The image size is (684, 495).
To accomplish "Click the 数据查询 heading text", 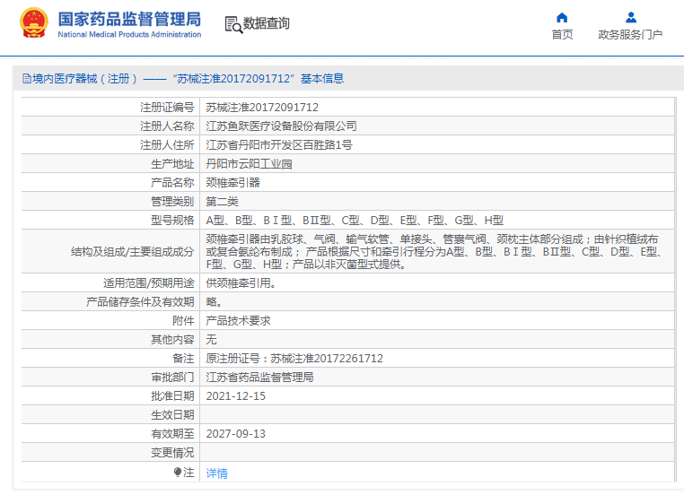I will tap(266, 23).
